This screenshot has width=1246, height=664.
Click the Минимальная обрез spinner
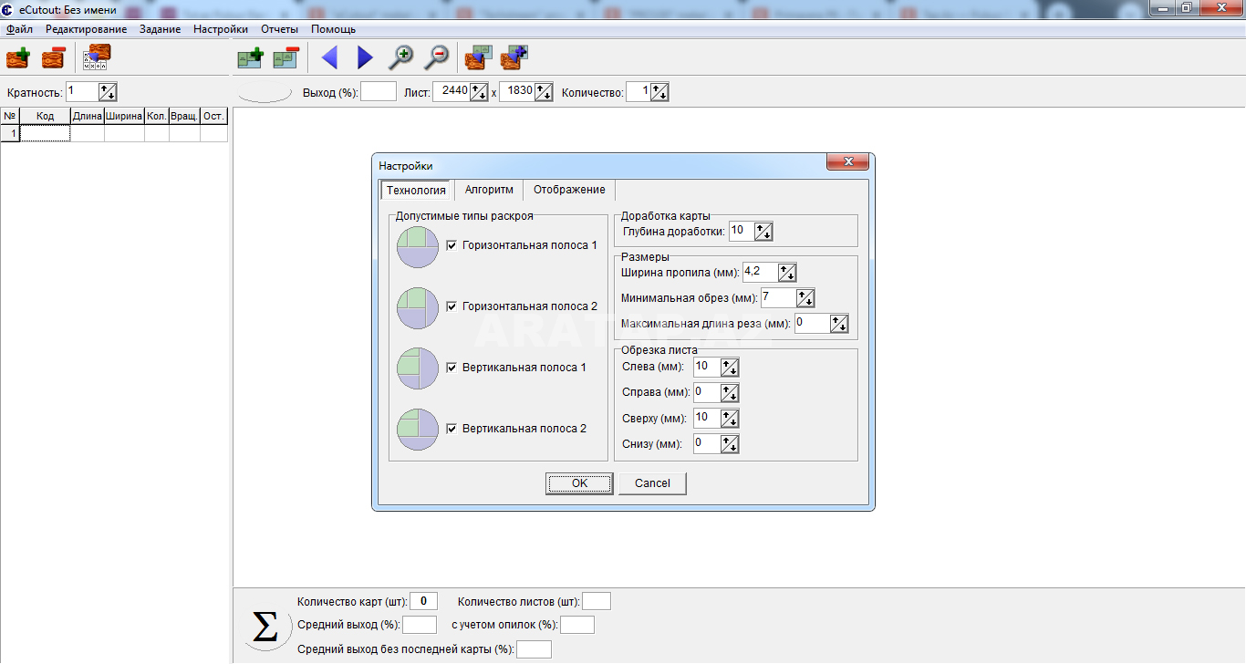pos(805,298)
